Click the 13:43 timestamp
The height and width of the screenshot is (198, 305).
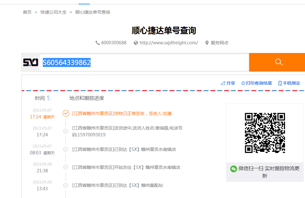pos(42,188)
